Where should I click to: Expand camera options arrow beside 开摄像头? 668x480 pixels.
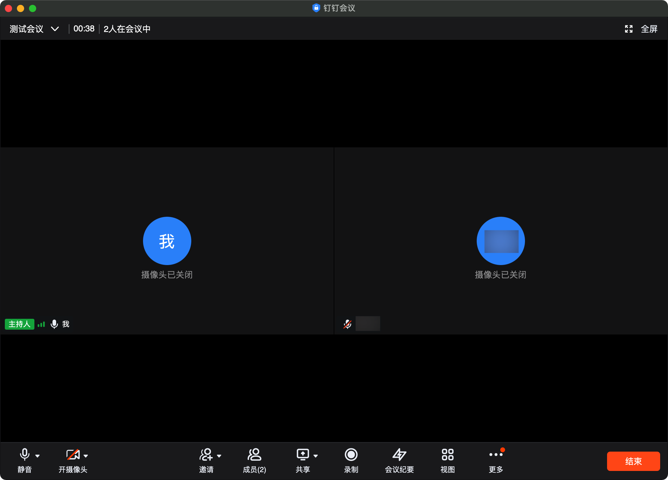pyautogui.click(x=86, y=456)
